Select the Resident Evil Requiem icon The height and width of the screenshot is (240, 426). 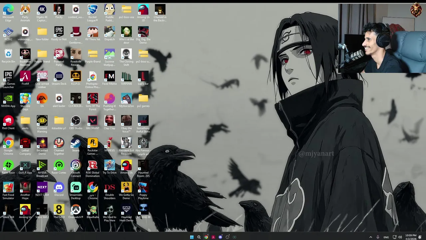tap(126, 146)
